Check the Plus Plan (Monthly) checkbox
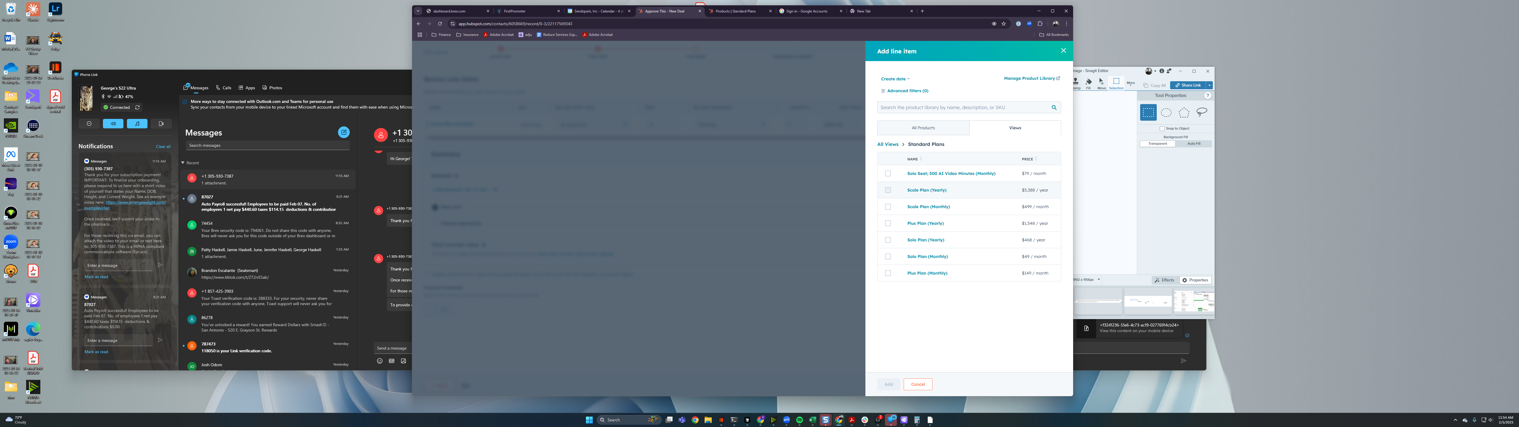 tap(888, 273)
